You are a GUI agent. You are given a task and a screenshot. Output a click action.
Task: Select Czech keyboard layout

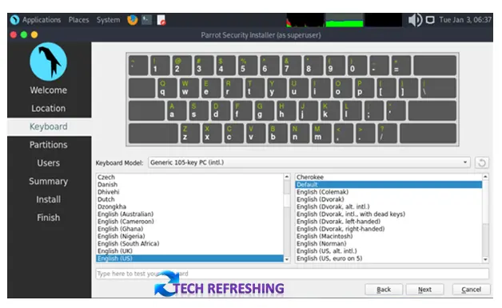coord(189,178)
